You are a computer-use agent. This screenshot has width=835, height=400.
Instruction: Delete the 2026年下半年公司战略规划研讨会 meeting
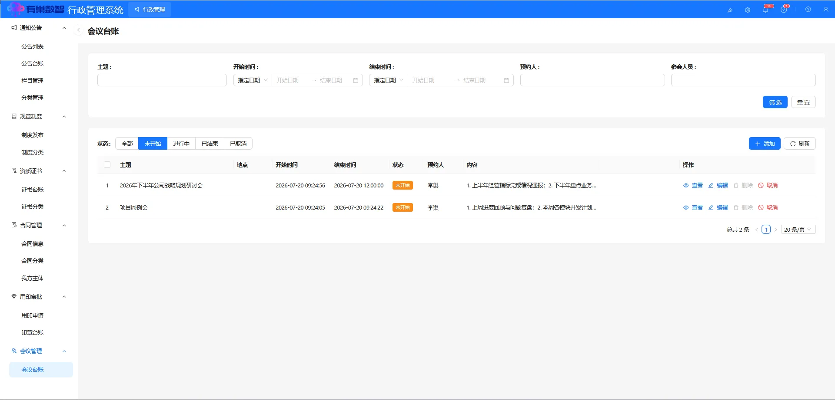pyautogui.click(x=743, y=185)
